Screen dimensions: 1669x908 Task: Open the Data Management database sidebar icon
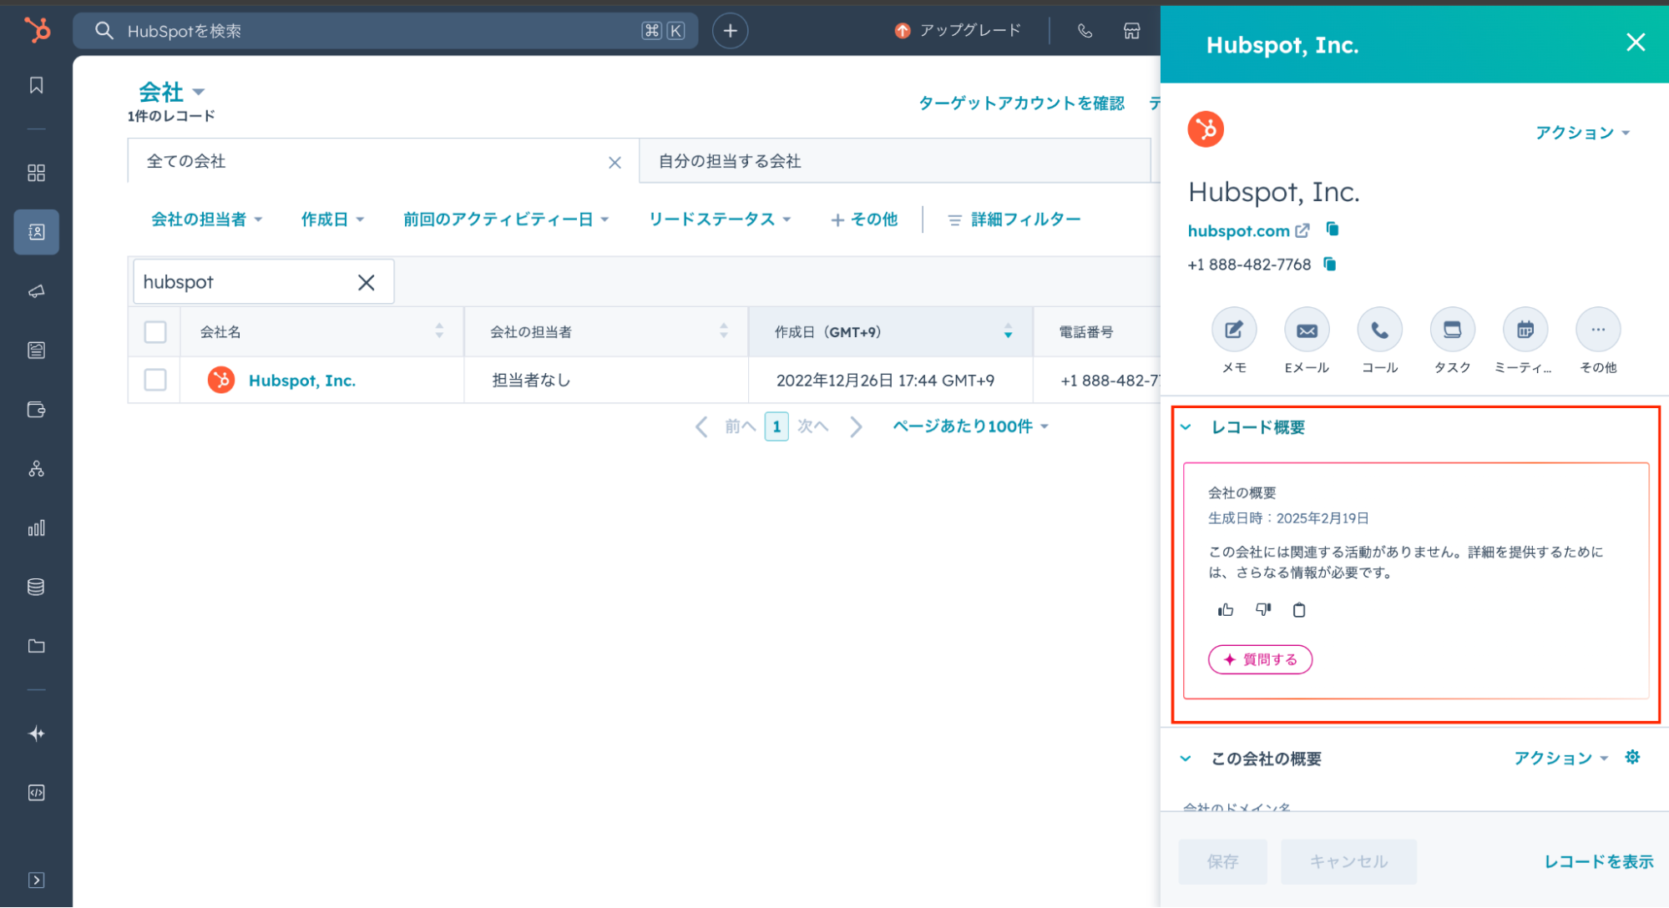(36, 587)
